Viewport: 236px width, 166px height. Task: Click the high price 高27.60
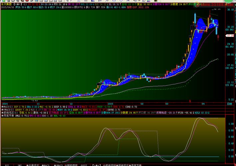coord(31,7)
